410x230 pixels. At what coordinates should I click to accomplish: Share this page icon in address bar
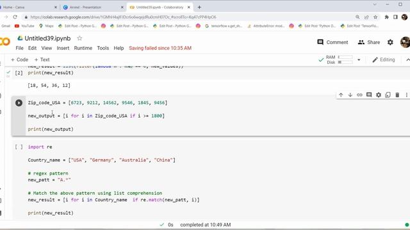[366, 17]
